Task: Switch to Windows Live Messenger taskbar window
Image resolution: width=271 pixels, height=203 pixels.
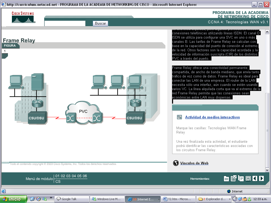Action: 107,199
